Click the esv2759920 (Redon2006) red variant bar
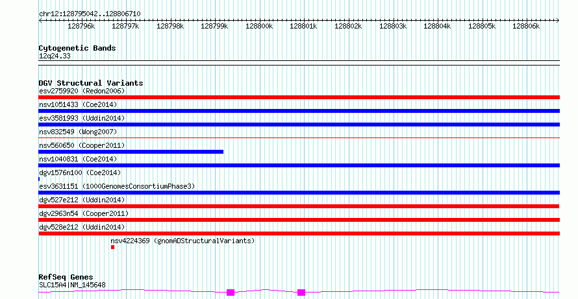 click(x=299, y=97)
